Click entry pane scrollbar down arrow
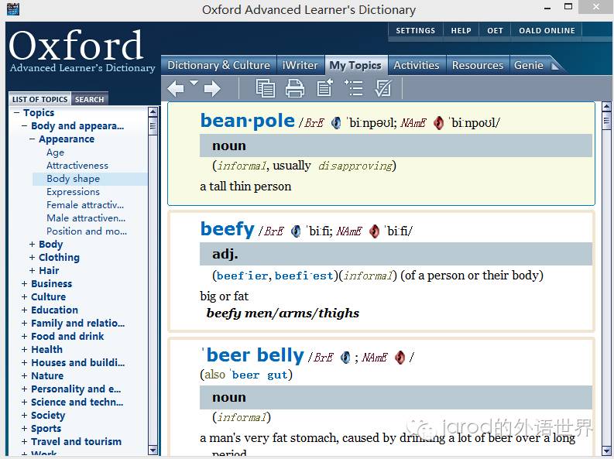Image resolution: width=614 pixels, height=459 pixels. pyautogui.click(x=606, y=450)
